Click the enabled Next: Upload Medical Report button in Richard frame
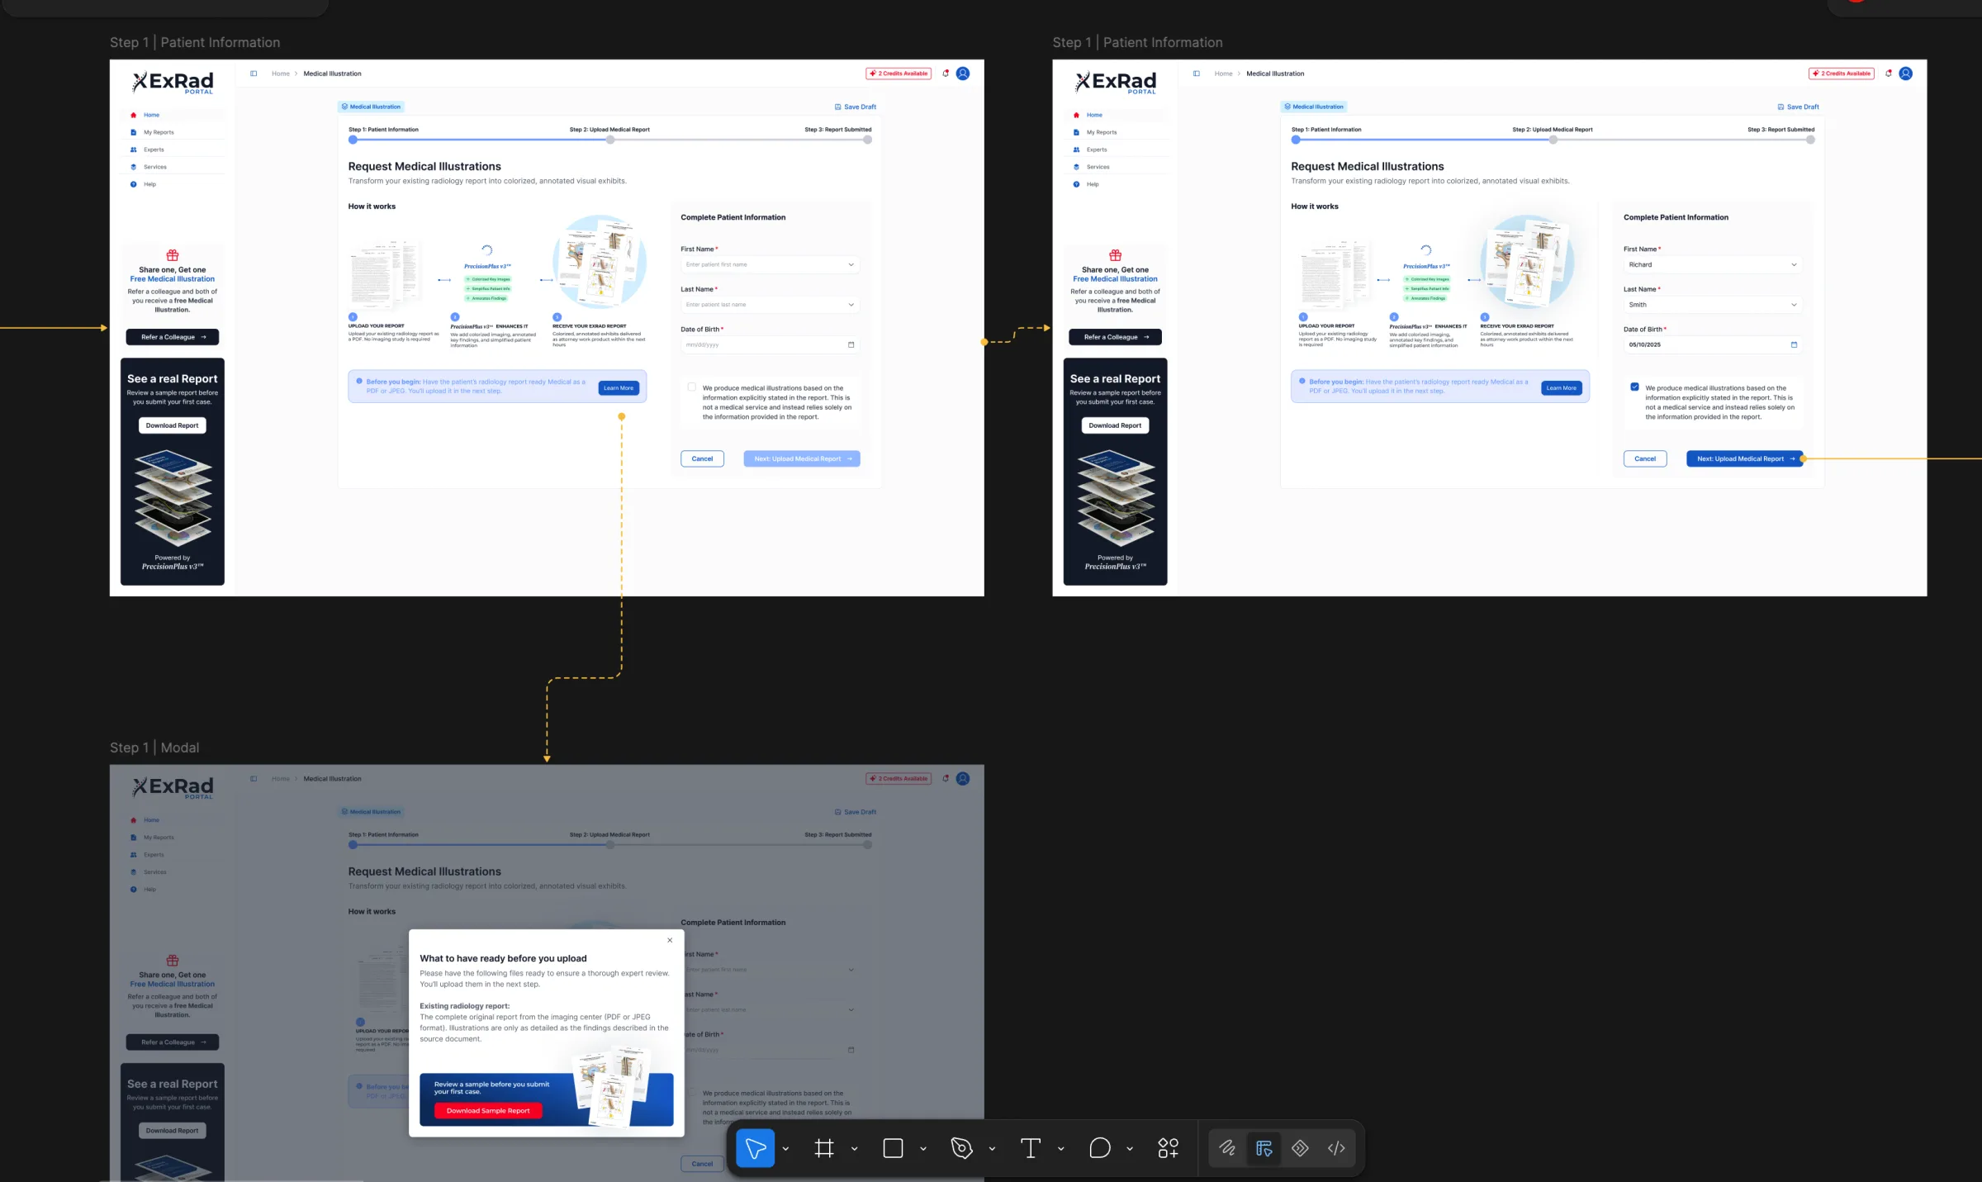 (x=1745, y=458)
